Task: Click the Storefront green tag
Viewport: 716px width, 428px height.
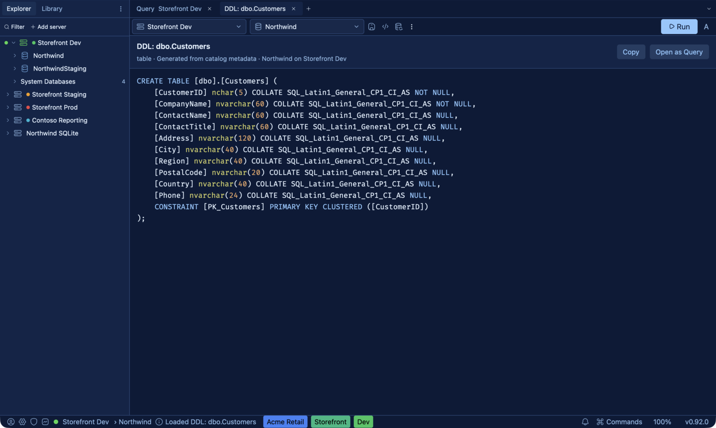Action: click(331, 422)
